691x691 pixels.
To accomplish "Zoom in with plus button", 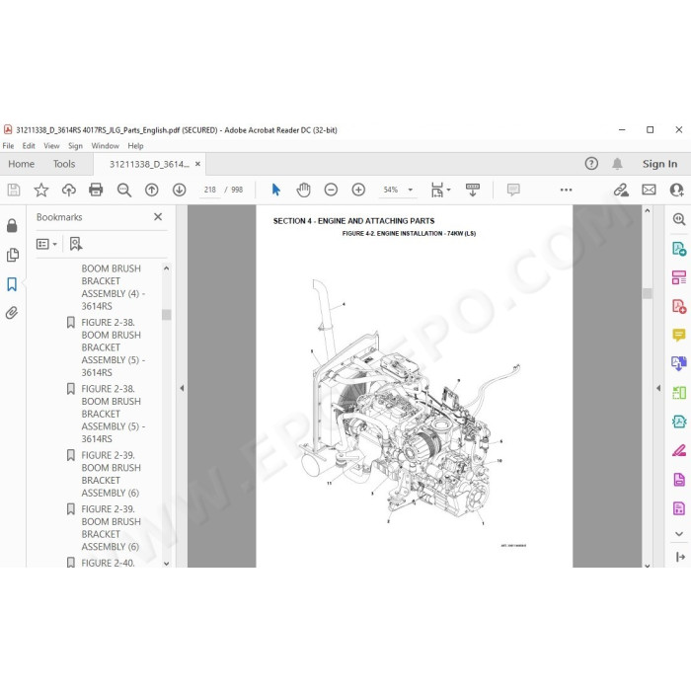I will pos(358,190).
